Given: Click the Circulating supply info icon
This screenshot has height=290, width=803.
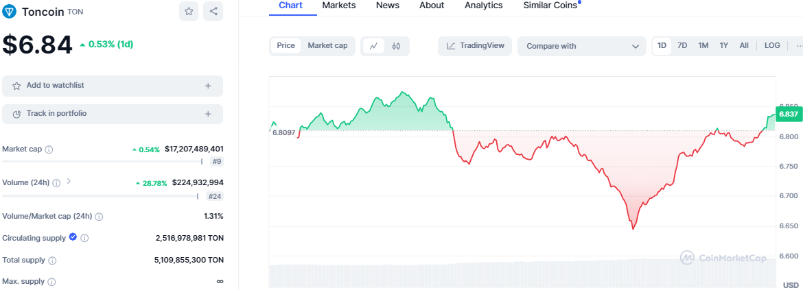Looking at the screenshot, I should [x=84, y=239].
